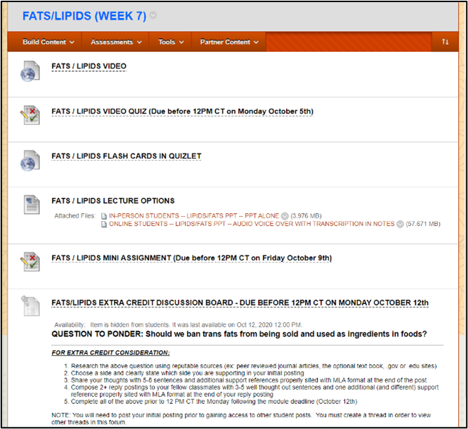
Task: Open the Partner Content menu
Action: pos(229,42)
